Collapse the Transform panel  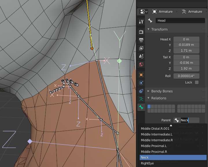click(148, 29)
